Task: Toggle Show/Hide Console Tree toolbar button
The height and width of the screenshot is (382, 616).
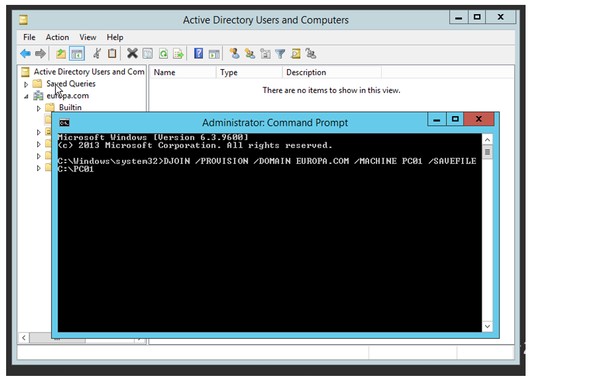Action: 76,53
